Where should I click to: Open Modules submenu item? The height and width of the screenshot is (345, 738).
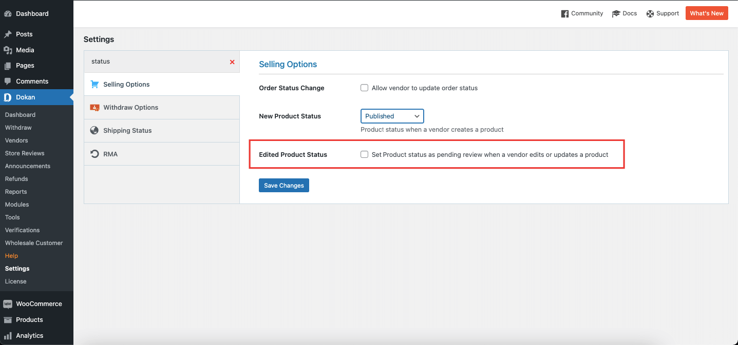point(17,205)
